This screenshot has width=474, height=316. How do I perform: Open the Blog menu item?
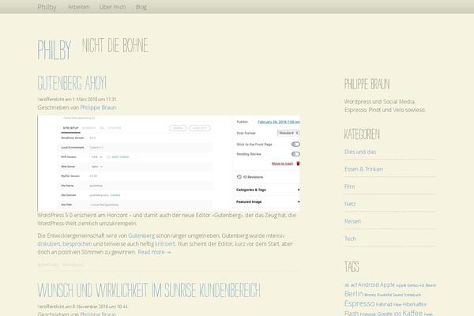[141, 7]
